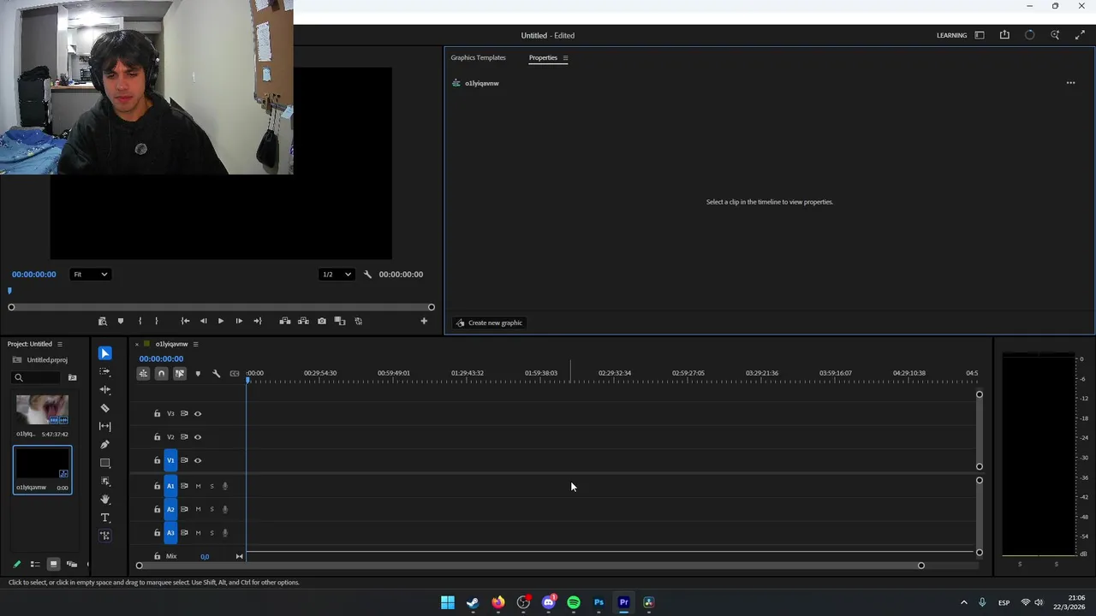The image size is (1096, 616).
Task: Select the Type tool
Action: 105,518
